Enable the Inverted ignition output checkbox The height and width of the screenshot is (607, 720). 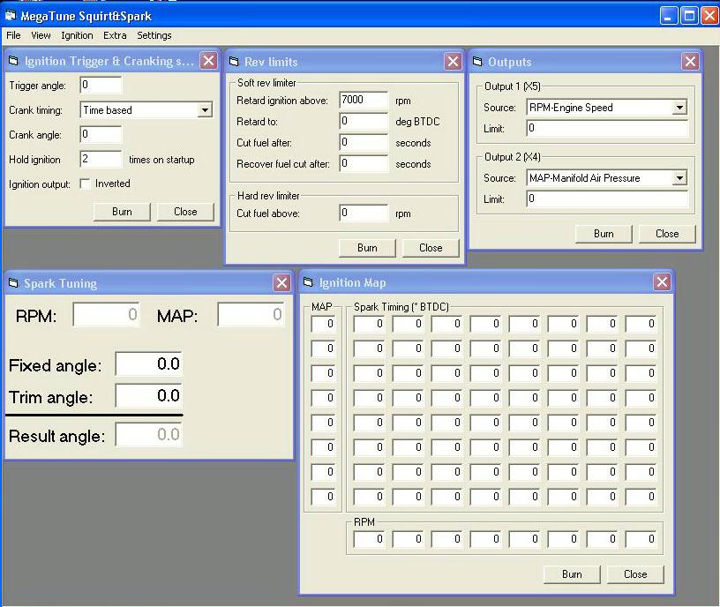click(x=86, y=184)
